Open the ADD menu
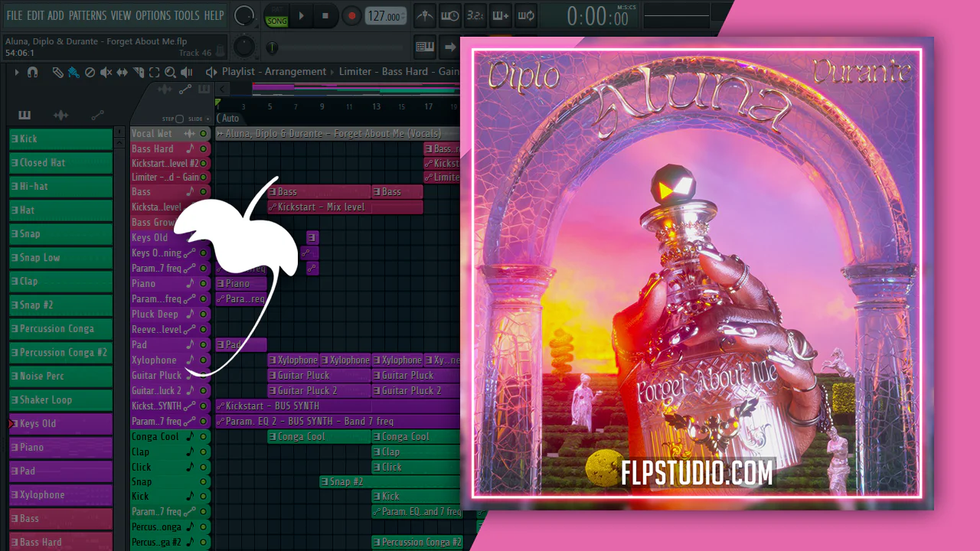Viewport: 980px width, 551px height. tap(56, 15)
